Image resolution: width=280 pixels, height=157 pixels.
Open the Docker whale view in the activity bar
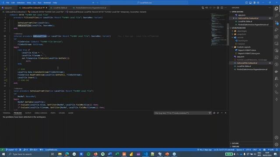coord(276,72)
